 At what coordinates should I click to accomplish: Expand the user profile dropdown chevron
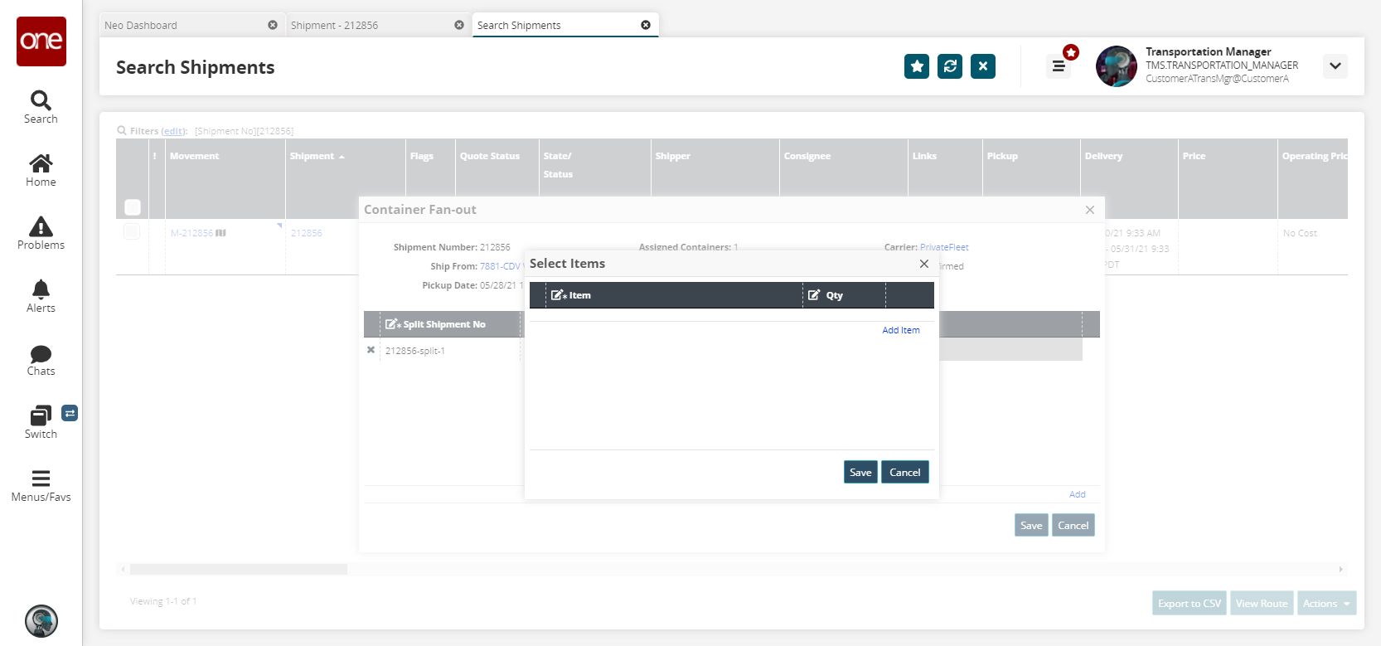[x=1335, y=66]
